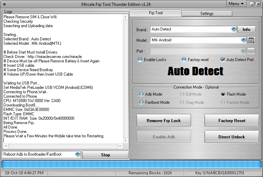Click 'Key S/N:MICBX18J00012701' status entry
Image resolution: width=263 pixels, height=177 pixels.
tap(220, 173)
